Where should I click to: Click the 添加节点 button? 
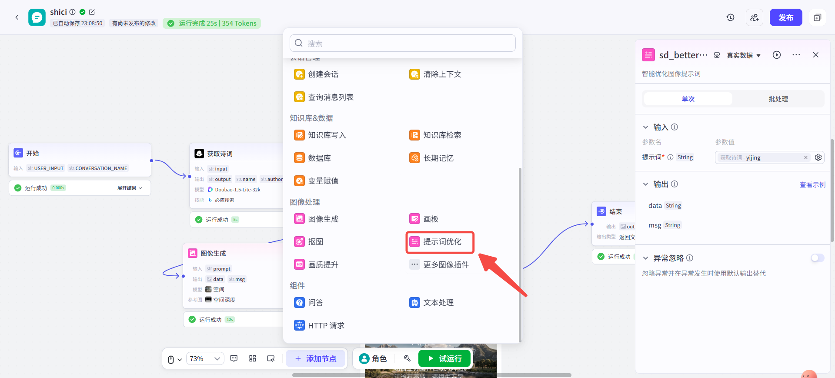pos(316,358)
